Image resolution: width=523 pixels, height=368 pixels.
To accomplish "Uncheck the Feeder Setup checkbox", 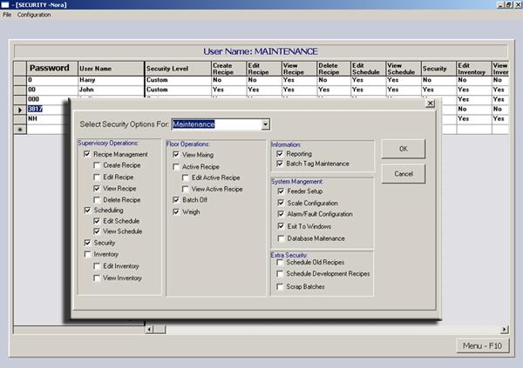I will pos(281,191).
